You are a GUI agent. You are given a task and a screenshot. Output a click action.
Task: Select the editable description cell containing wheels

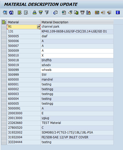(x=77, y=70)
